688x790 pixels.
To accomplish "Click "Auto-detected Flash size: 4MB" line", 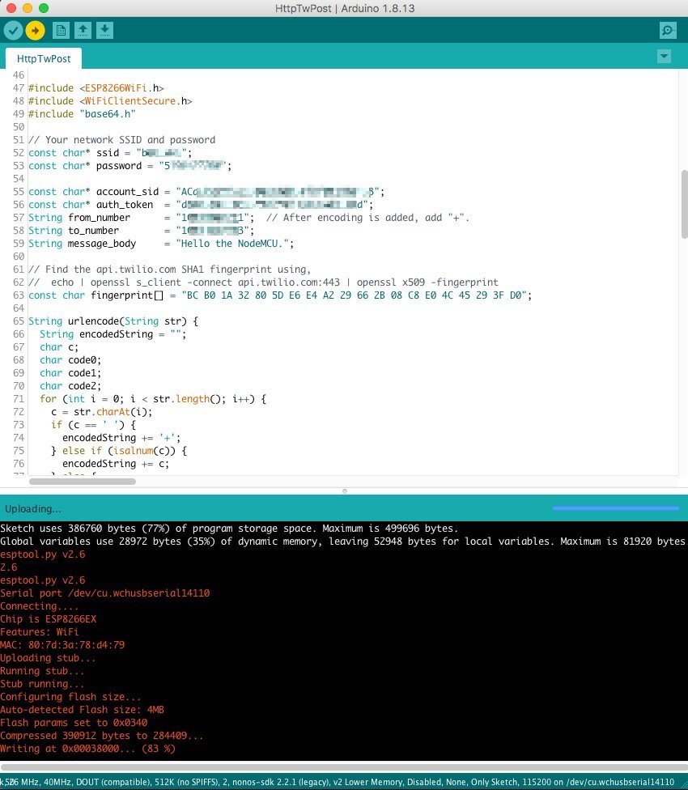I will (x=82, y=709).
